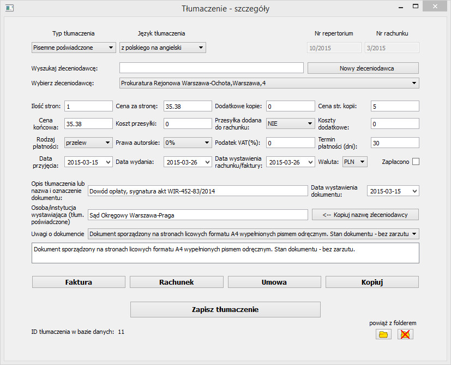Expand the Prawa autorskie dropdown
This screenshot has height=365, width=451.
(x=188, y=143)
